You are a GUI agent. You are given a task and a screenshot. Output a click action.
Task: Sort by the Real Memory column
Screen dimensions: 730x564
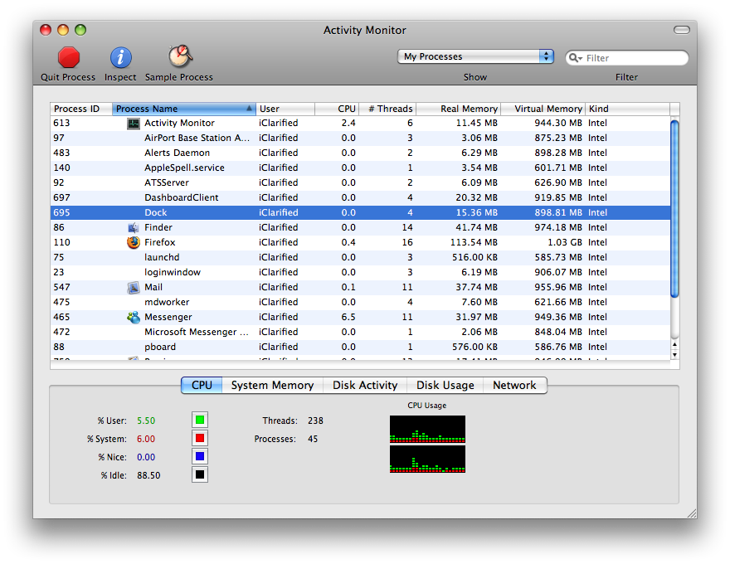pos(459,109)
